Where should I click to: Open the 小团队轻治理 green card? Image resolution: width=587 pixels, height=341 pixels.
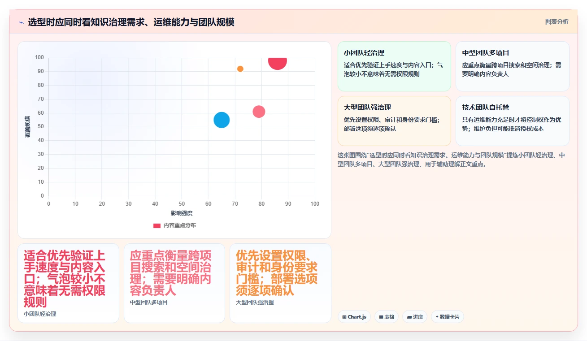click(394, 66)
